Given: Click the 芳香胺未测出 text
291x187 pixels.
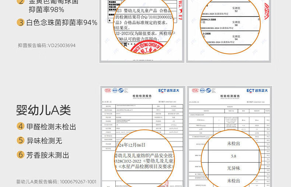Looking at the screenshot, I should tap(48, 155).
